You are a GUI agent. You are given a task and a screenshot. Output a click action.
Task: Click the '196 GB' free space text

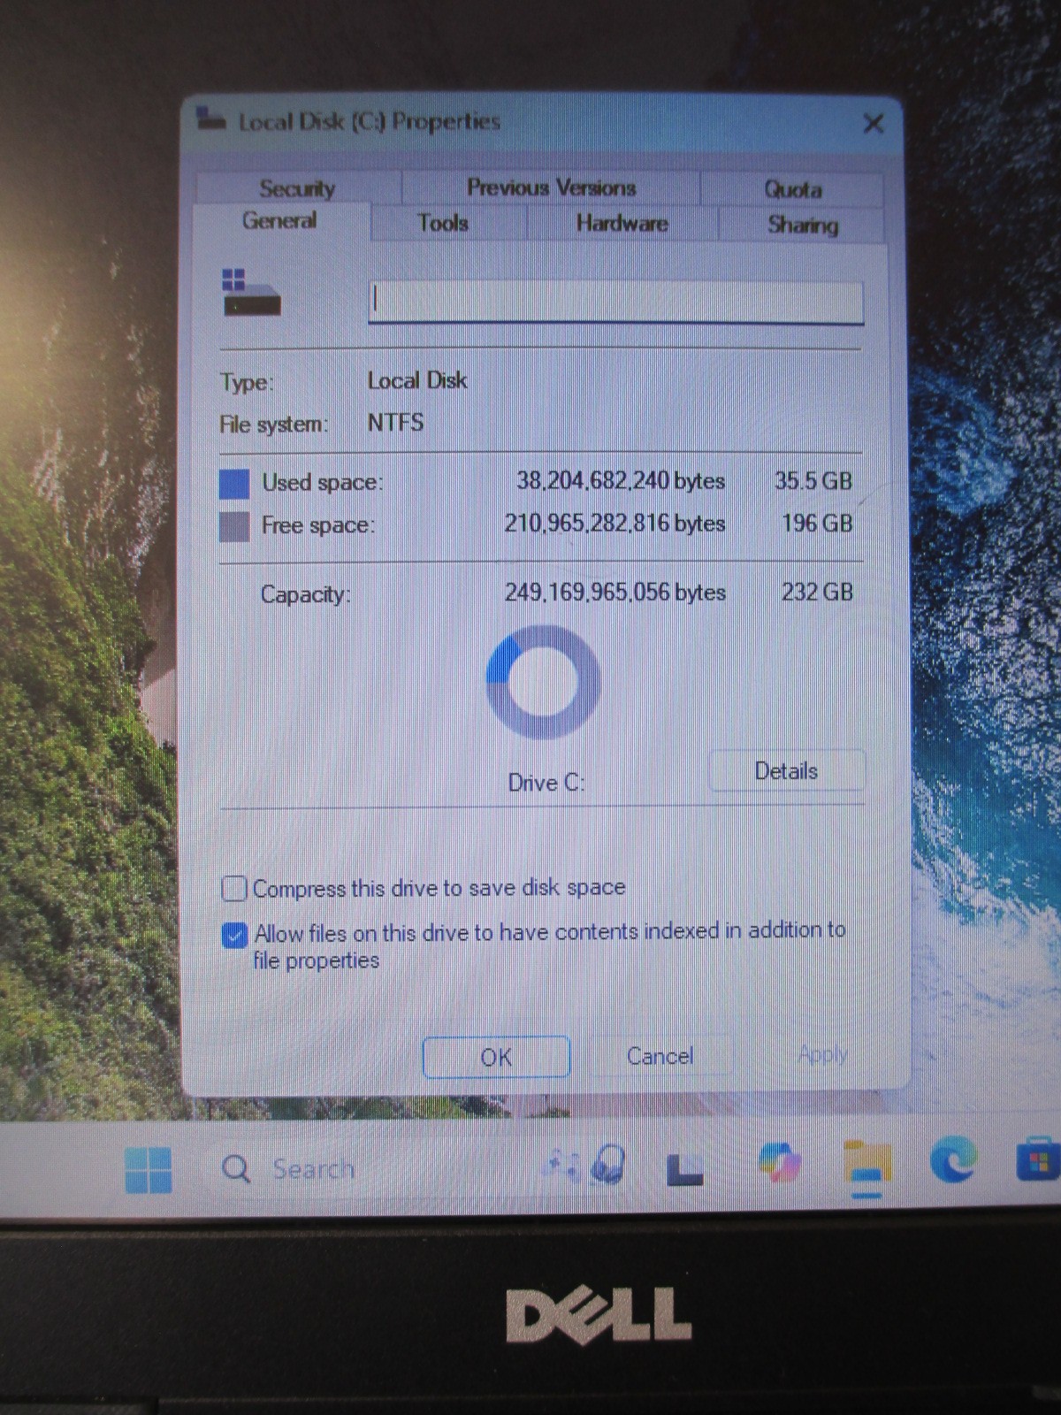pyautogui.click(x=817, y=524)
